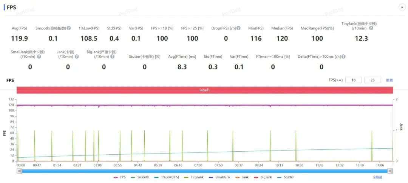The image size is (408, 183).
Task: Open help icon beside BigJank (/10min)
Action: [x=113, y=56]
